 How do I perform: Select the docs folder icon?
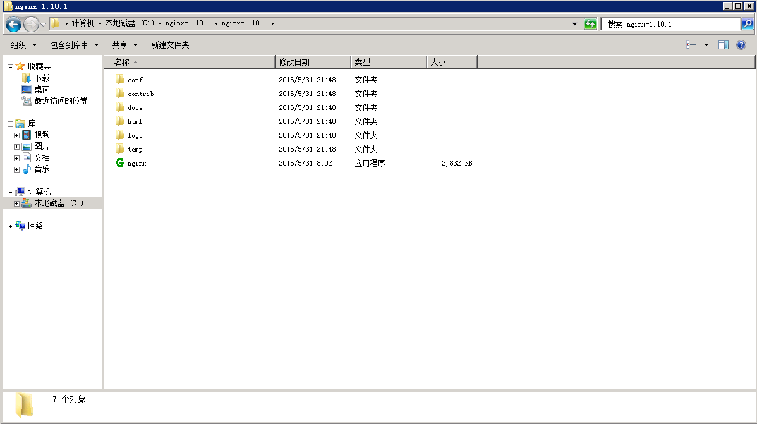[x=119, y=107]
